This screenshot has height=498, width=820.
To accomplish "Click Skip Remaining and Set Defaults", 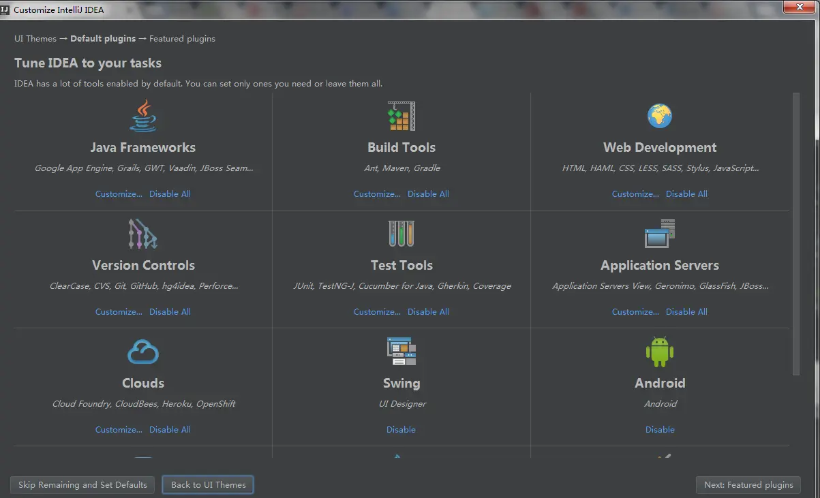I will click(82, 485).
